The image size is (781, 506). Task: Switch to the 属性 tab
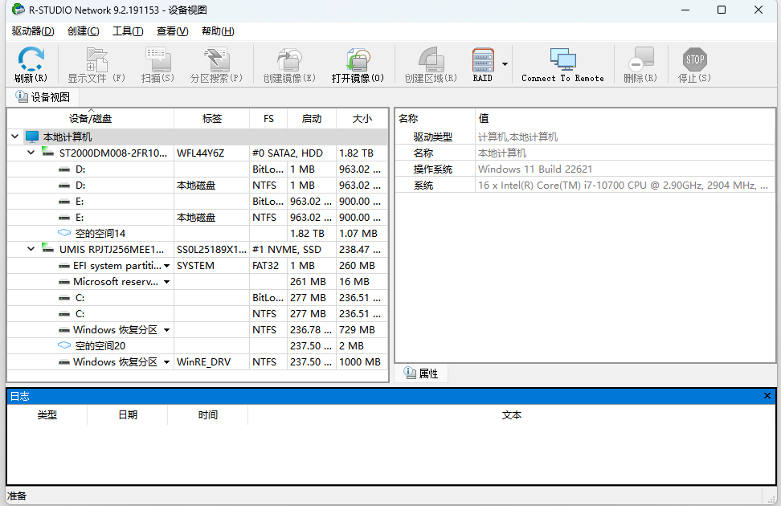pos(421,373)
